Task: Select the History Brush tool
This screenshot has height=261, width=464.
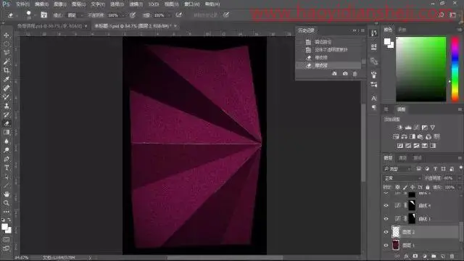Action: click(7, 115)
